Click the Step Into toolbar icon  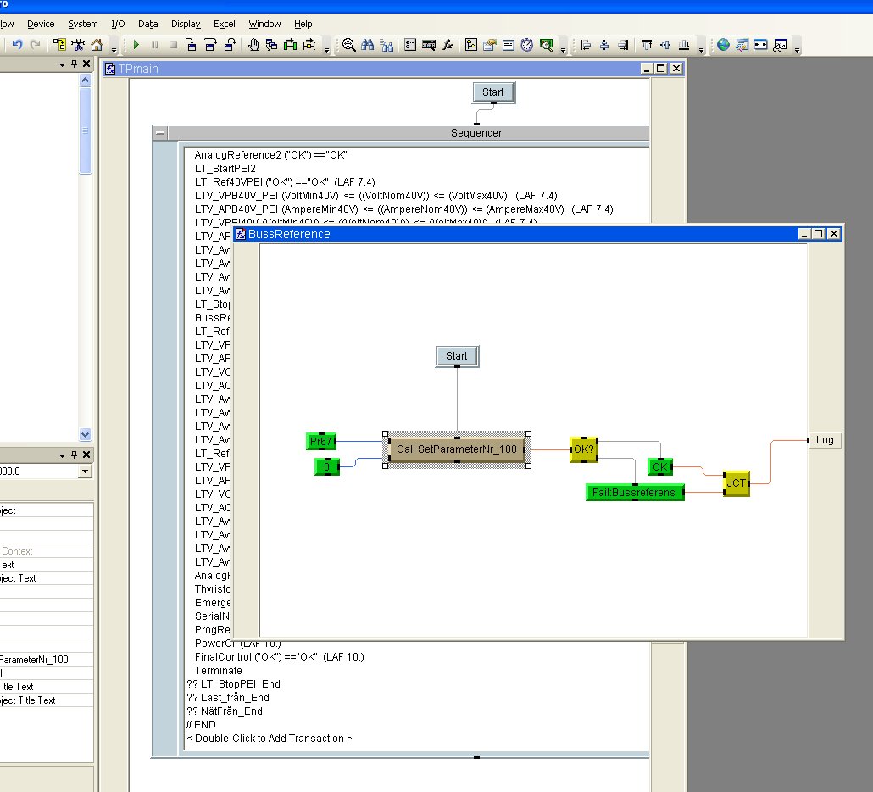(192, 45)
